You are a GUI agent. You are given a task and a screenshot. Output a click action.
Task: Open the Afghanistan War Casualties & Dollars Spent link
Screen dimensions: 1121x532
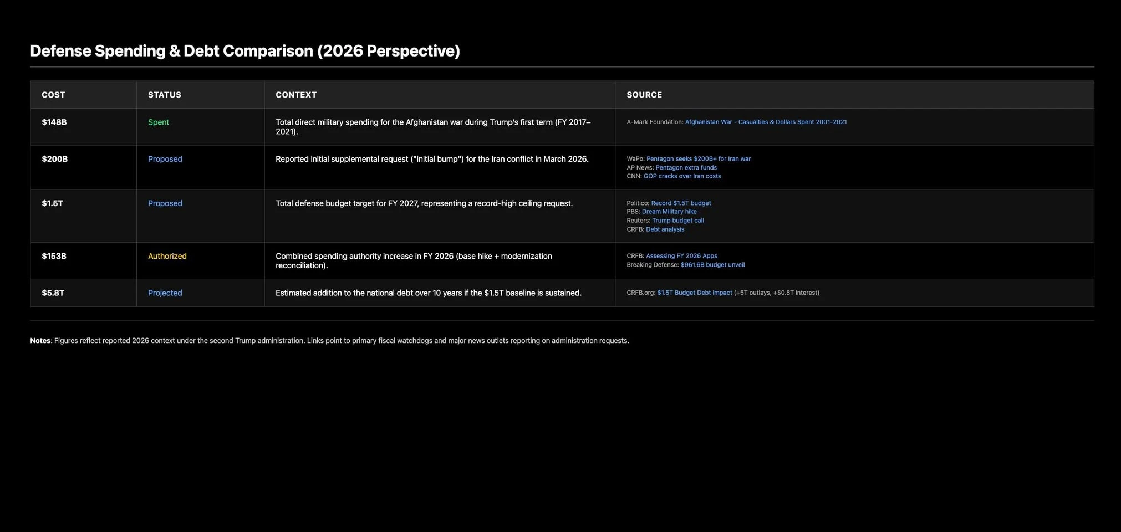point(765,122)
